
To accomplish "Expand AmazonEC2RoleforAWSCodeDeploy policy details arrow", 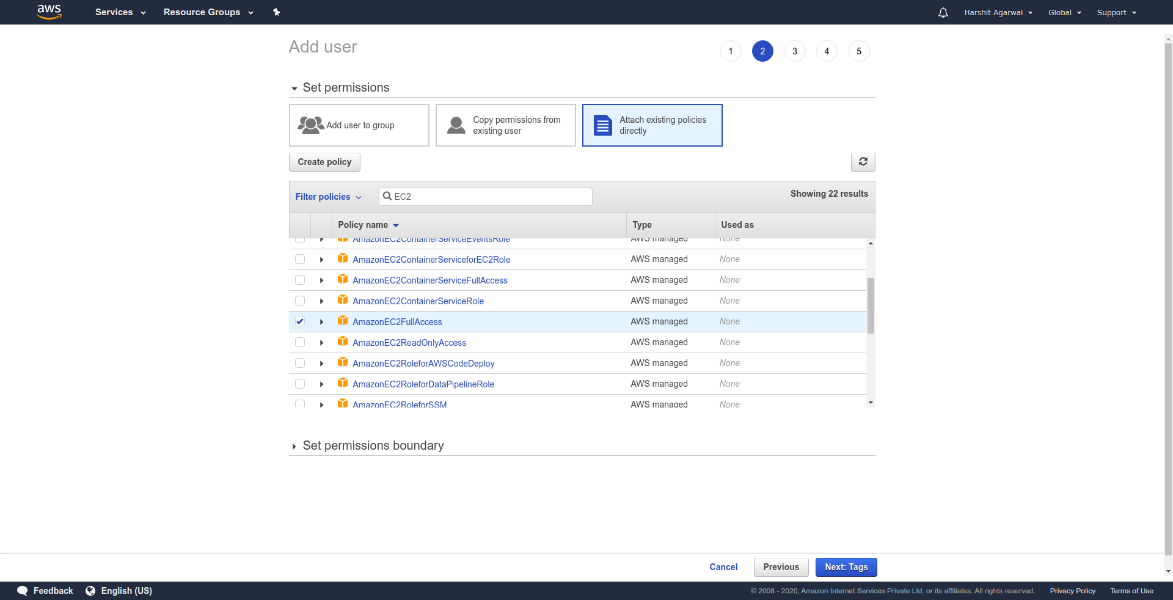I will pyautogui.click(x=321, y=364).
